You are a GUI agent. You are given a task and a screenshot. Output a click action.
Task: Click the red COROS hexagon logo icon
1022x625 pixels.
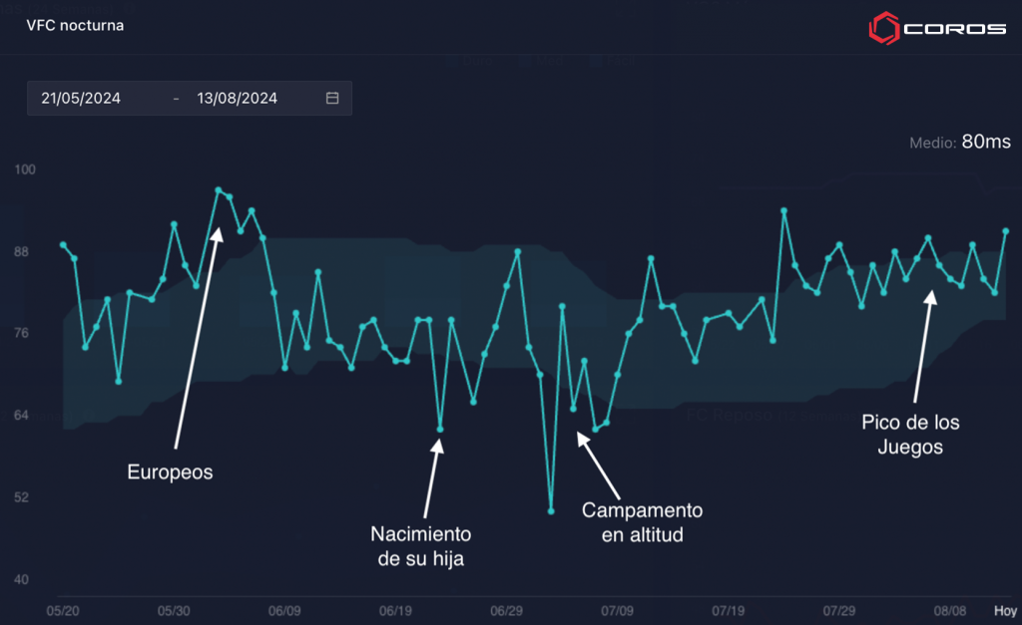tap(880, 29)
